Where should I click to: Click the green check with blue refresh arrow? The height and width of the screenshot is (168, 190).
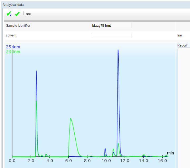pos(9,14)
